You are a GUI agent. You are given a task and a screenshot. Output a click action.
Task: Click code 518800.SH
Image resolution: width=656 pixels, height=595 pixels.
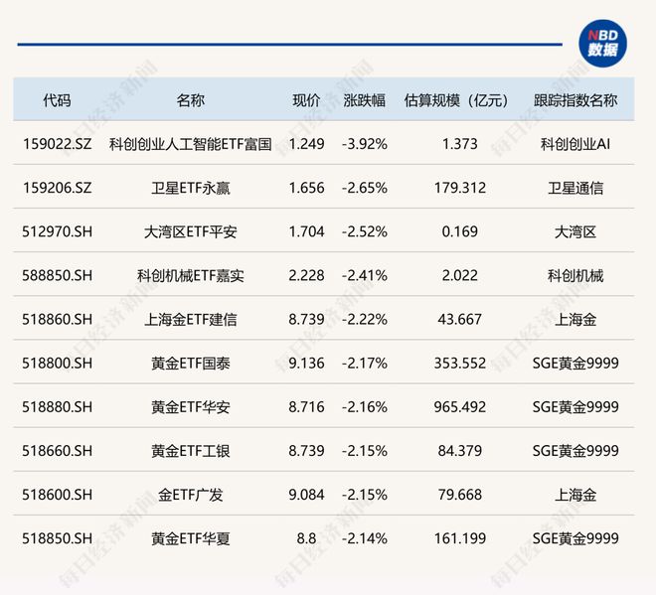coord(57,363)
